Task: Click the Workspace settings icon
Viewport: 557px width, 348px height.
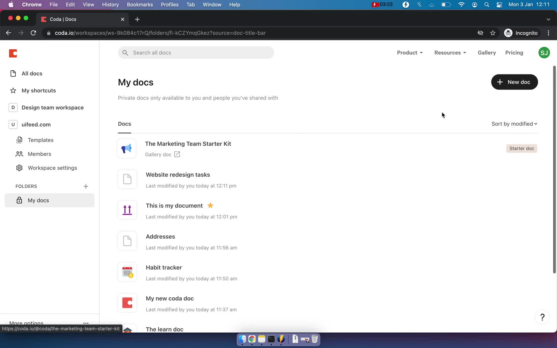Action: [x=19, y=168]
